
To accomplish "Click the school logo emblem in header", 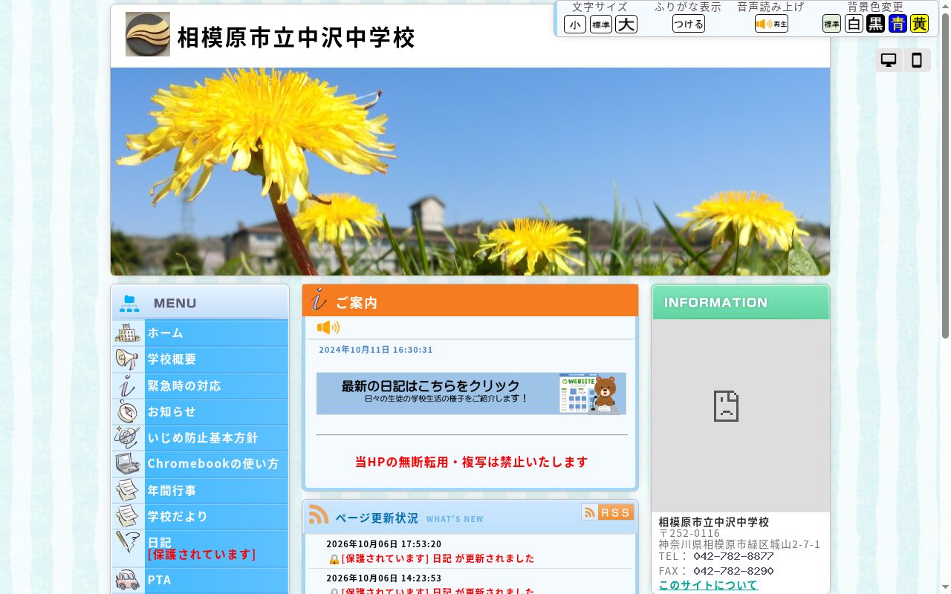I will click(x=147, y=34).
